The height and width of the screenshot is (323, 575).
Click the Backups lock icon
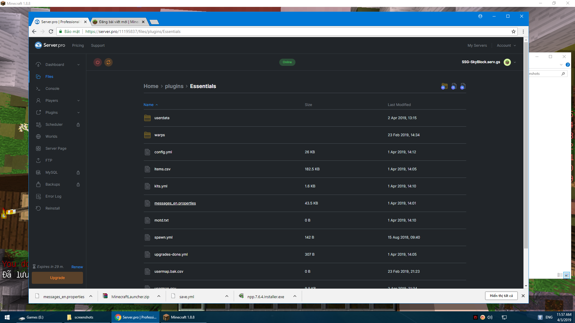[78, 184]
